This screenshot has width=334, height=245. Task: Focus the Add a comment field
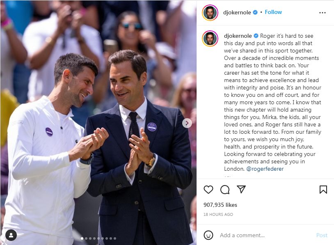[x=265, y=235]
